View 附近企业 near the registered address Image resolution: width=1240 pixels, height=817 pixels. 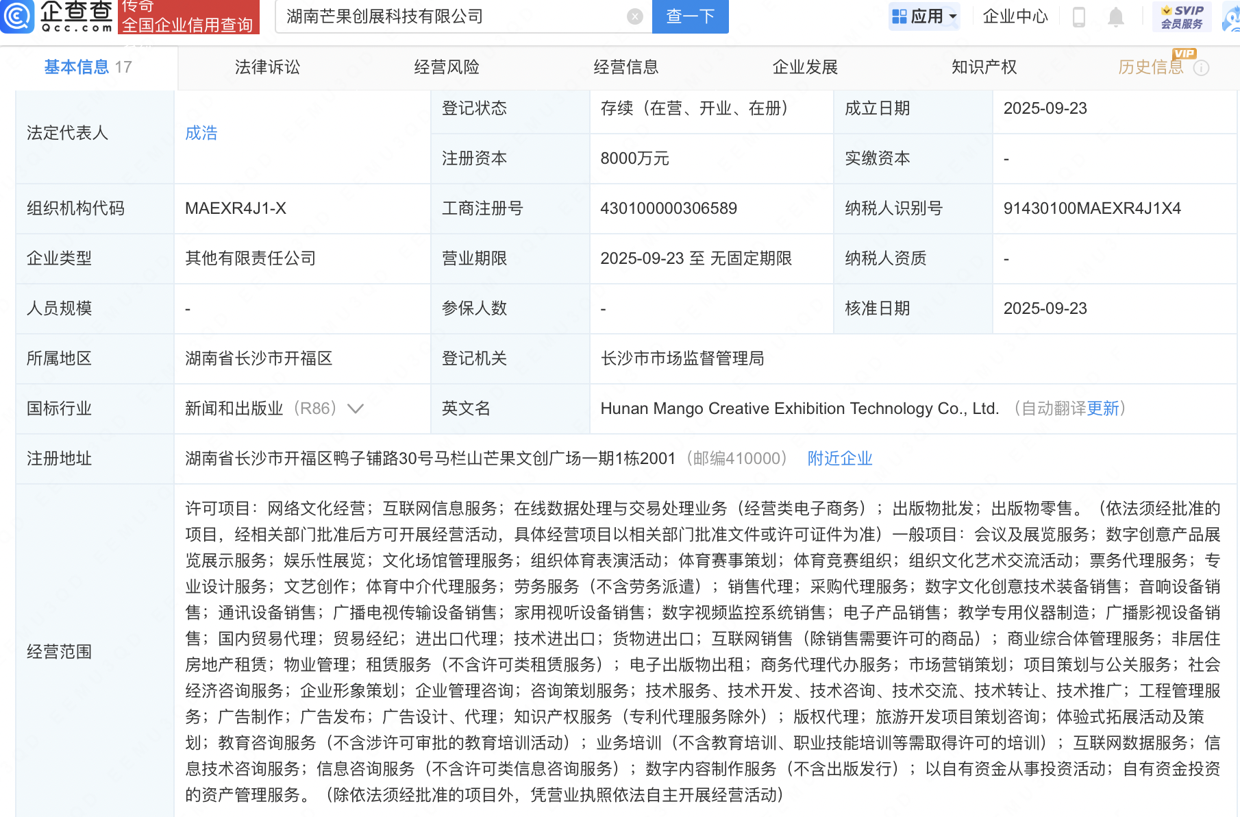tap(840, 459)
